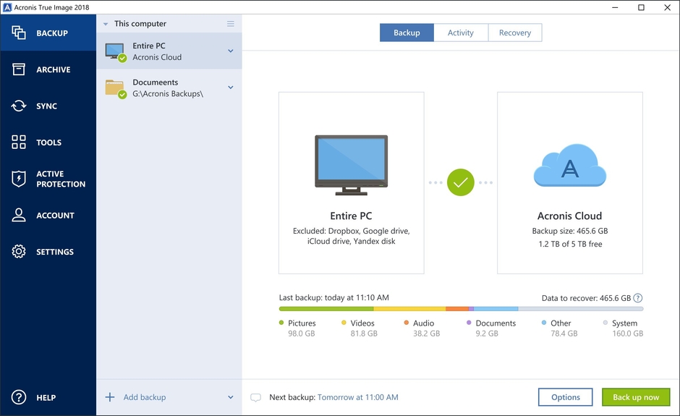Open the Archive section icon
680x416 pixels.
pos(19,69)
